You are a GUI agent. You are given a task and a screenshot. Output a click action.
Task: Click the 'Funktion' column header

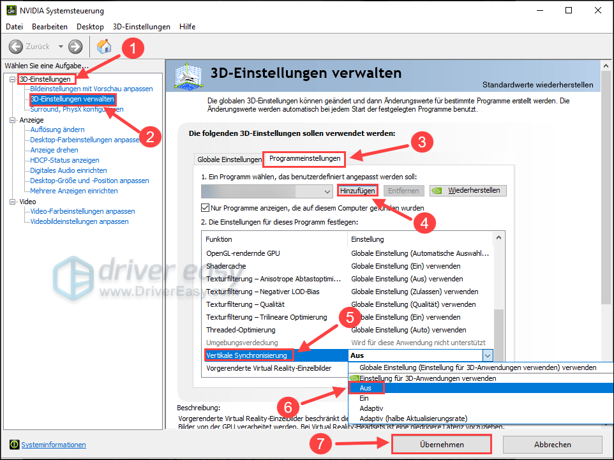pyautogui.click(x=274, y=239)
